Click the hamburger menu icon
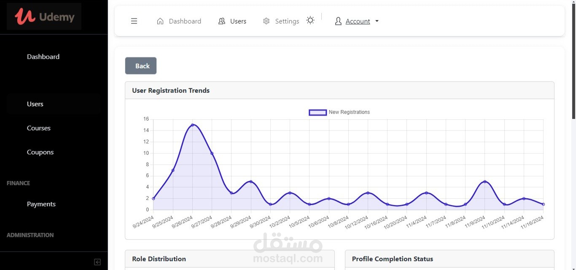This screenshot has height=270, width=576. (134, 21)
